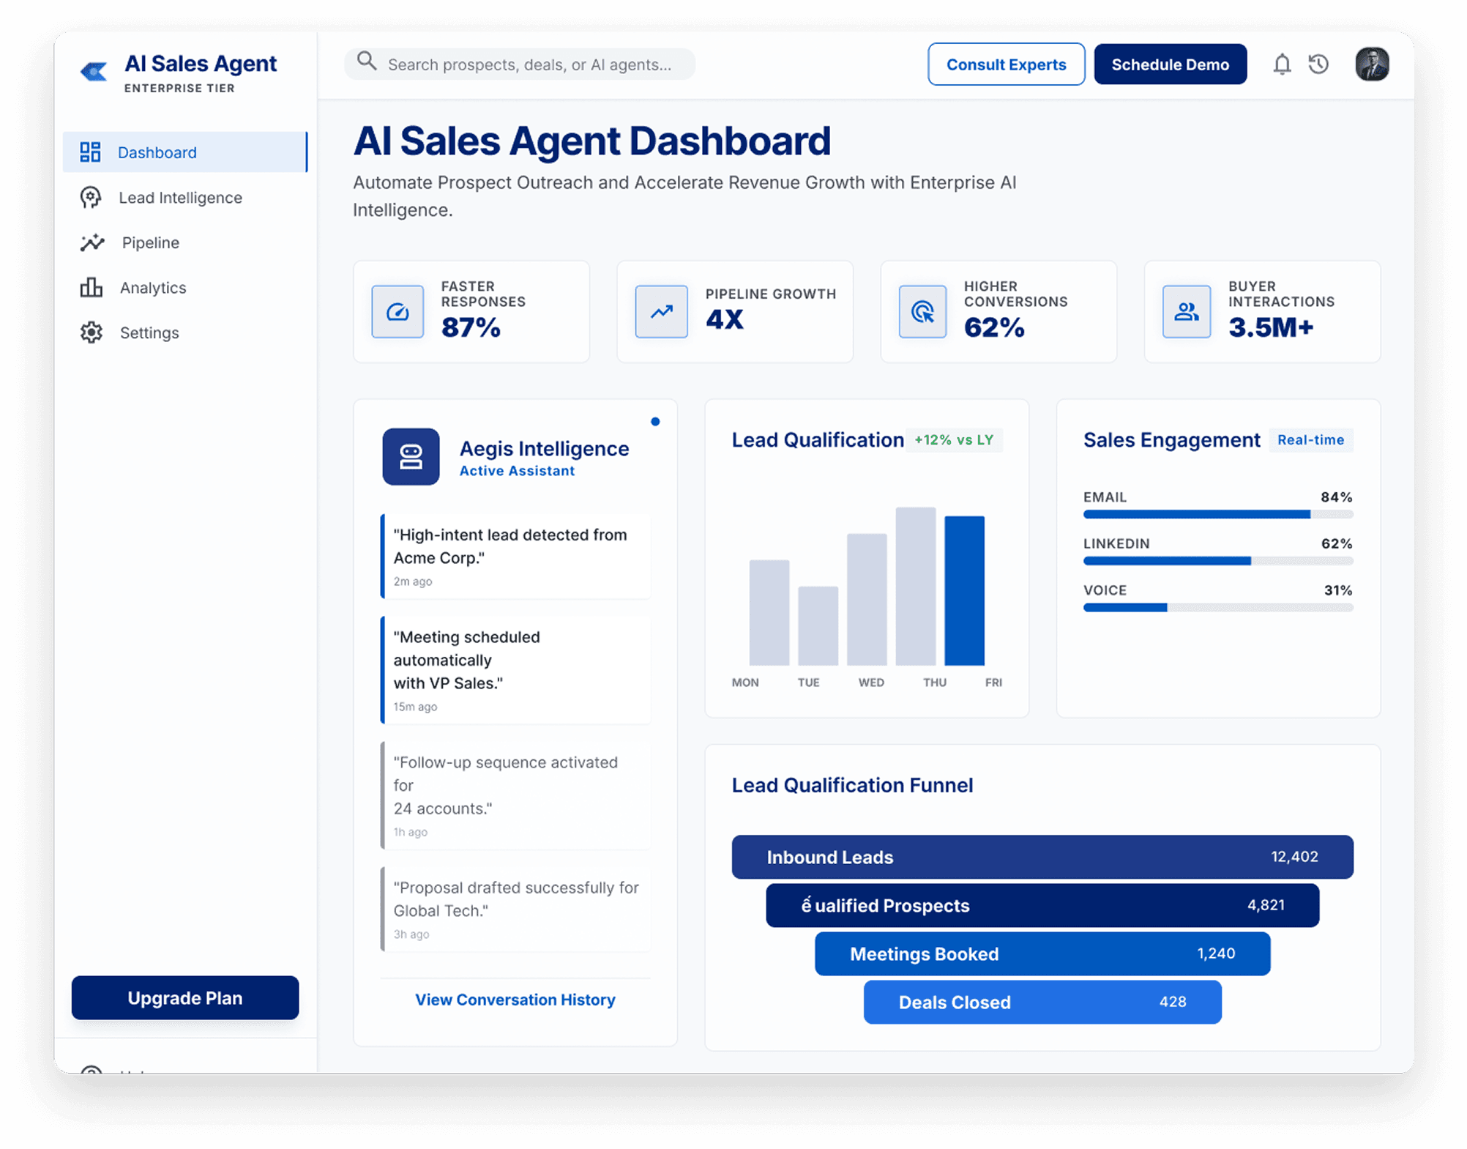Click the Voice engagement progress bar

[x=1217, y=607]
